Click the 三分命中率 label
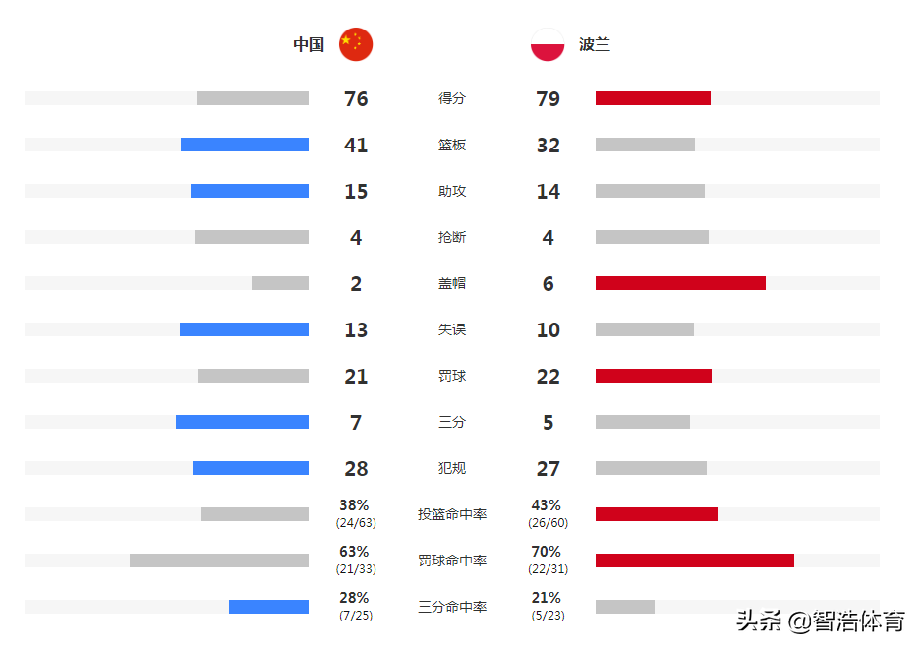This screenshot has width=924, height=651. (452, 607)
